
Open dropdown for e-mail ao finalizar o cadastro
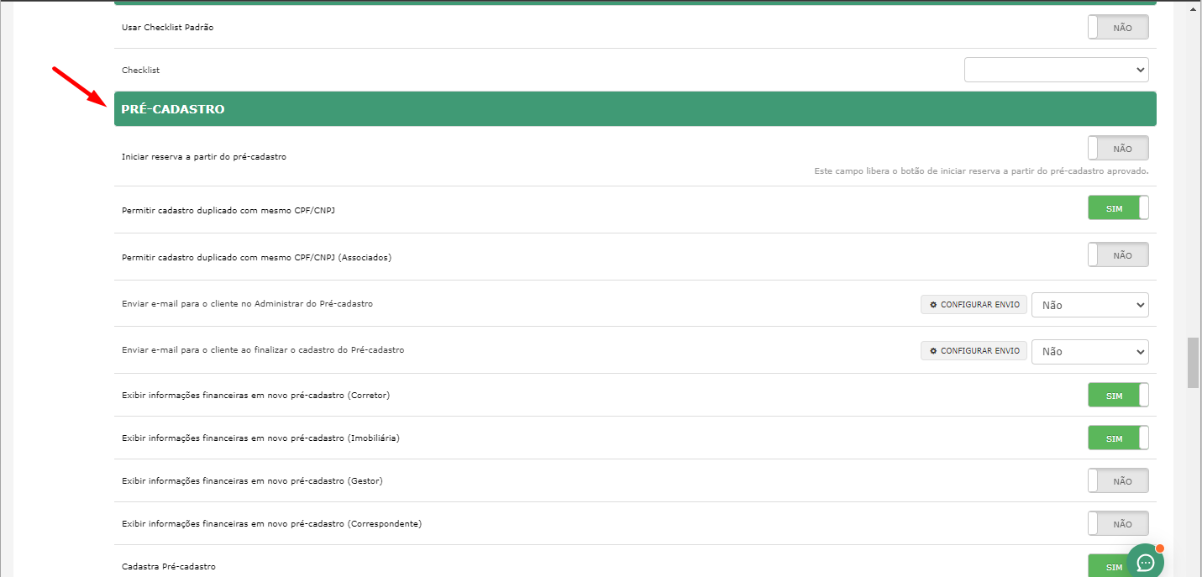tap(1090, 351)
